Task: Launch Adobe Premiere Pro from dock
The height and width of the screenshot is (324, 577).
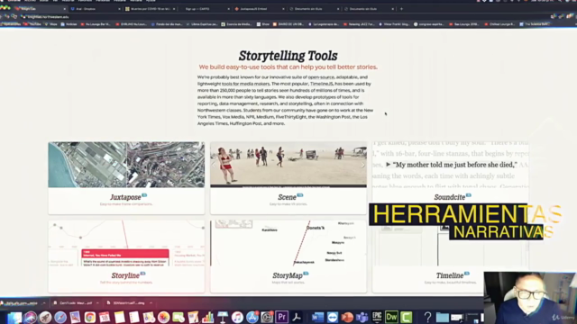Action: pos(282,318)
